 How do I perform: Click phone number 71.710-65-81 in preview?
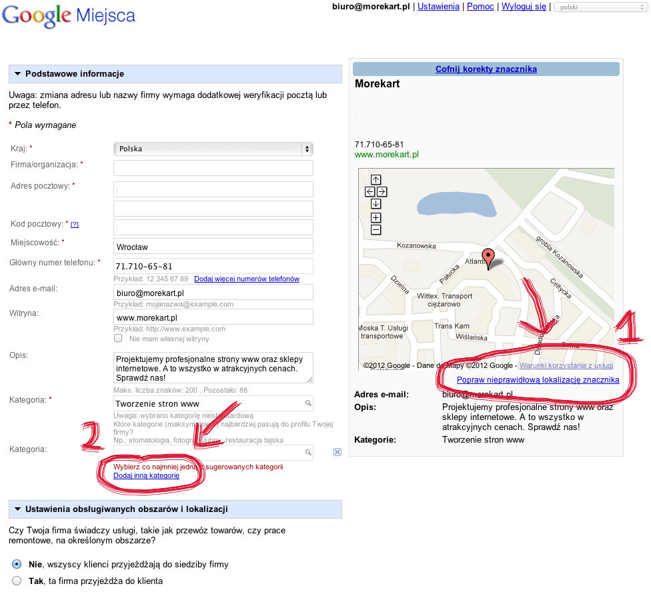[x=379, y=145]
